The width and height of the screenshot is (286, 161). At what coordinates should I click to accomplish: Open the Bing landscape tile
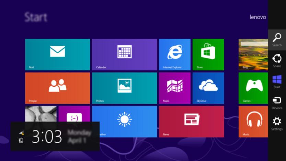[x=253, y=55]
